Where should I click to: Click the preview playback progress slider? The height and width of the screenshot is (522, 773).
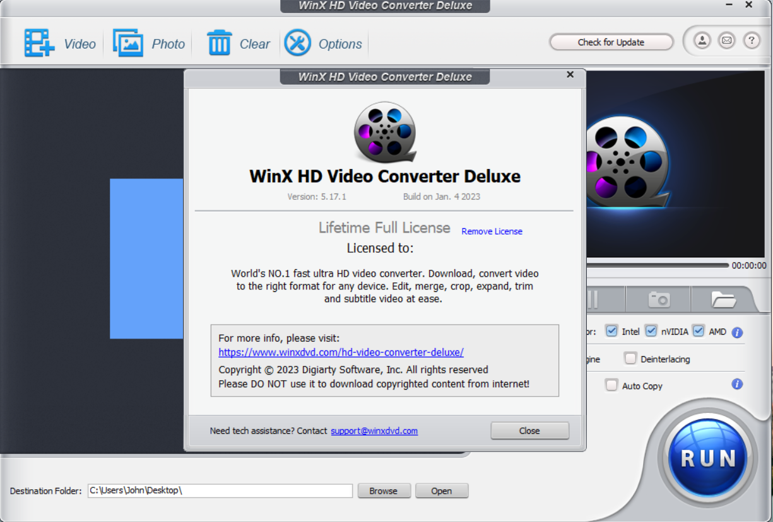coord(658,265)
